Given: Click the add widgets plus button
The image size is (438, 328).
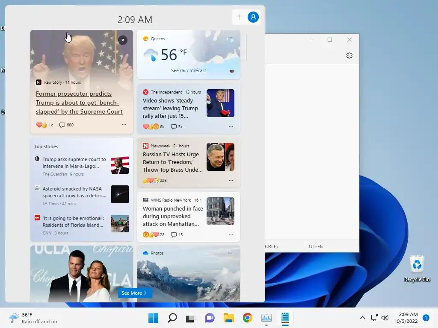Looking at the screenshot, I should click(240, 17).
